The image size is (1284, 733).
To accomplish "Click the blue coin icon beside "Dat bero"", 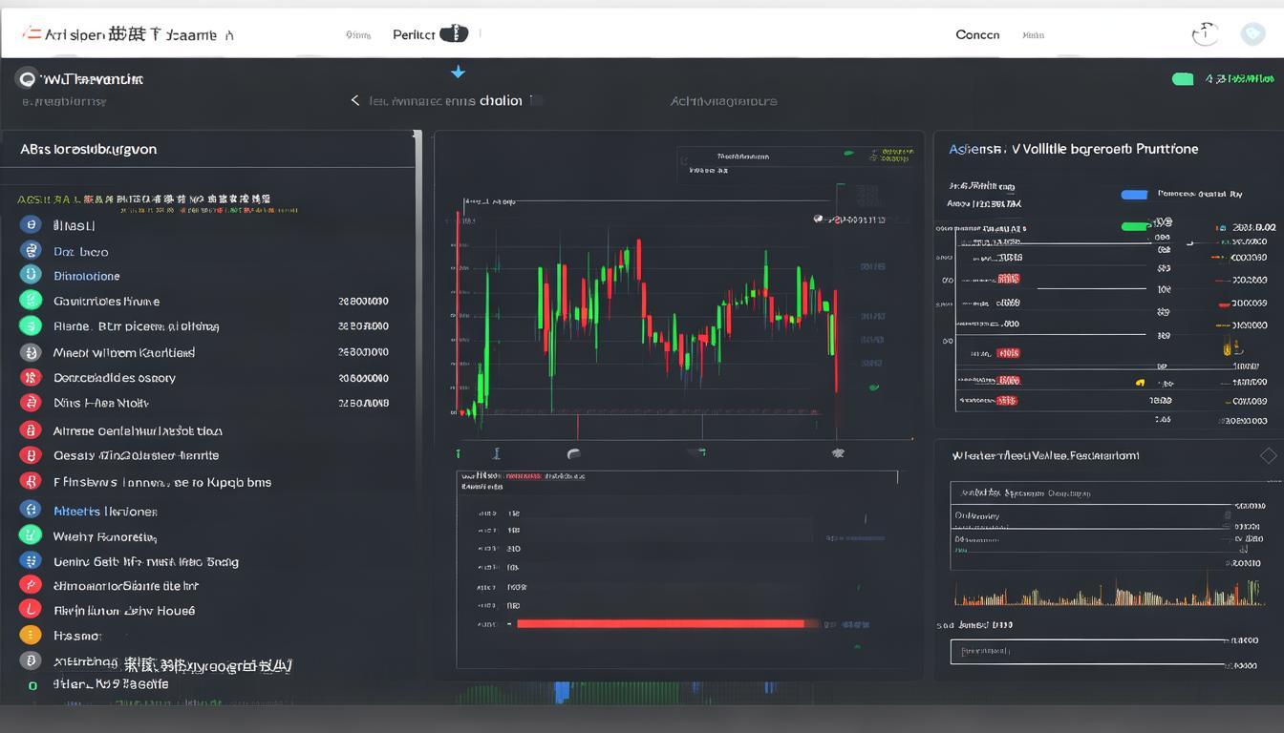I will tap(32, 250).
